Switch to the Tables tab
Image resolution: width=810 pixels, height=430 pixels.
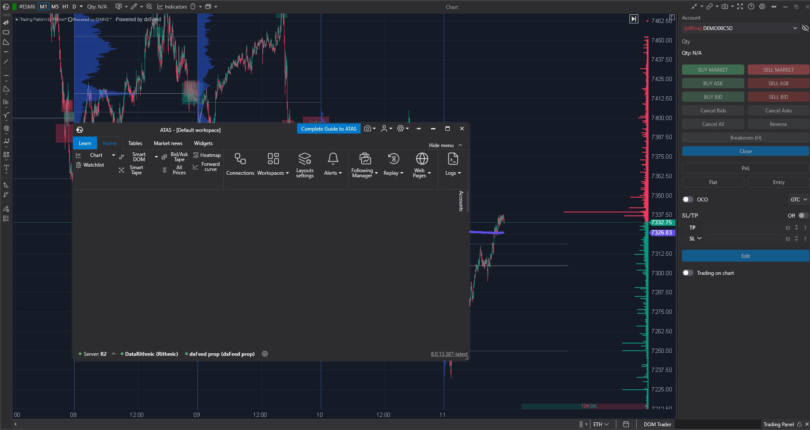(x=135, y=143)
